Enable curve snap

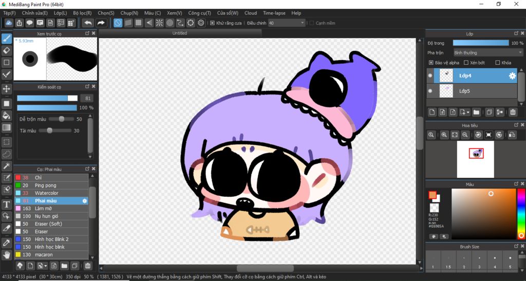coord(180,23)
